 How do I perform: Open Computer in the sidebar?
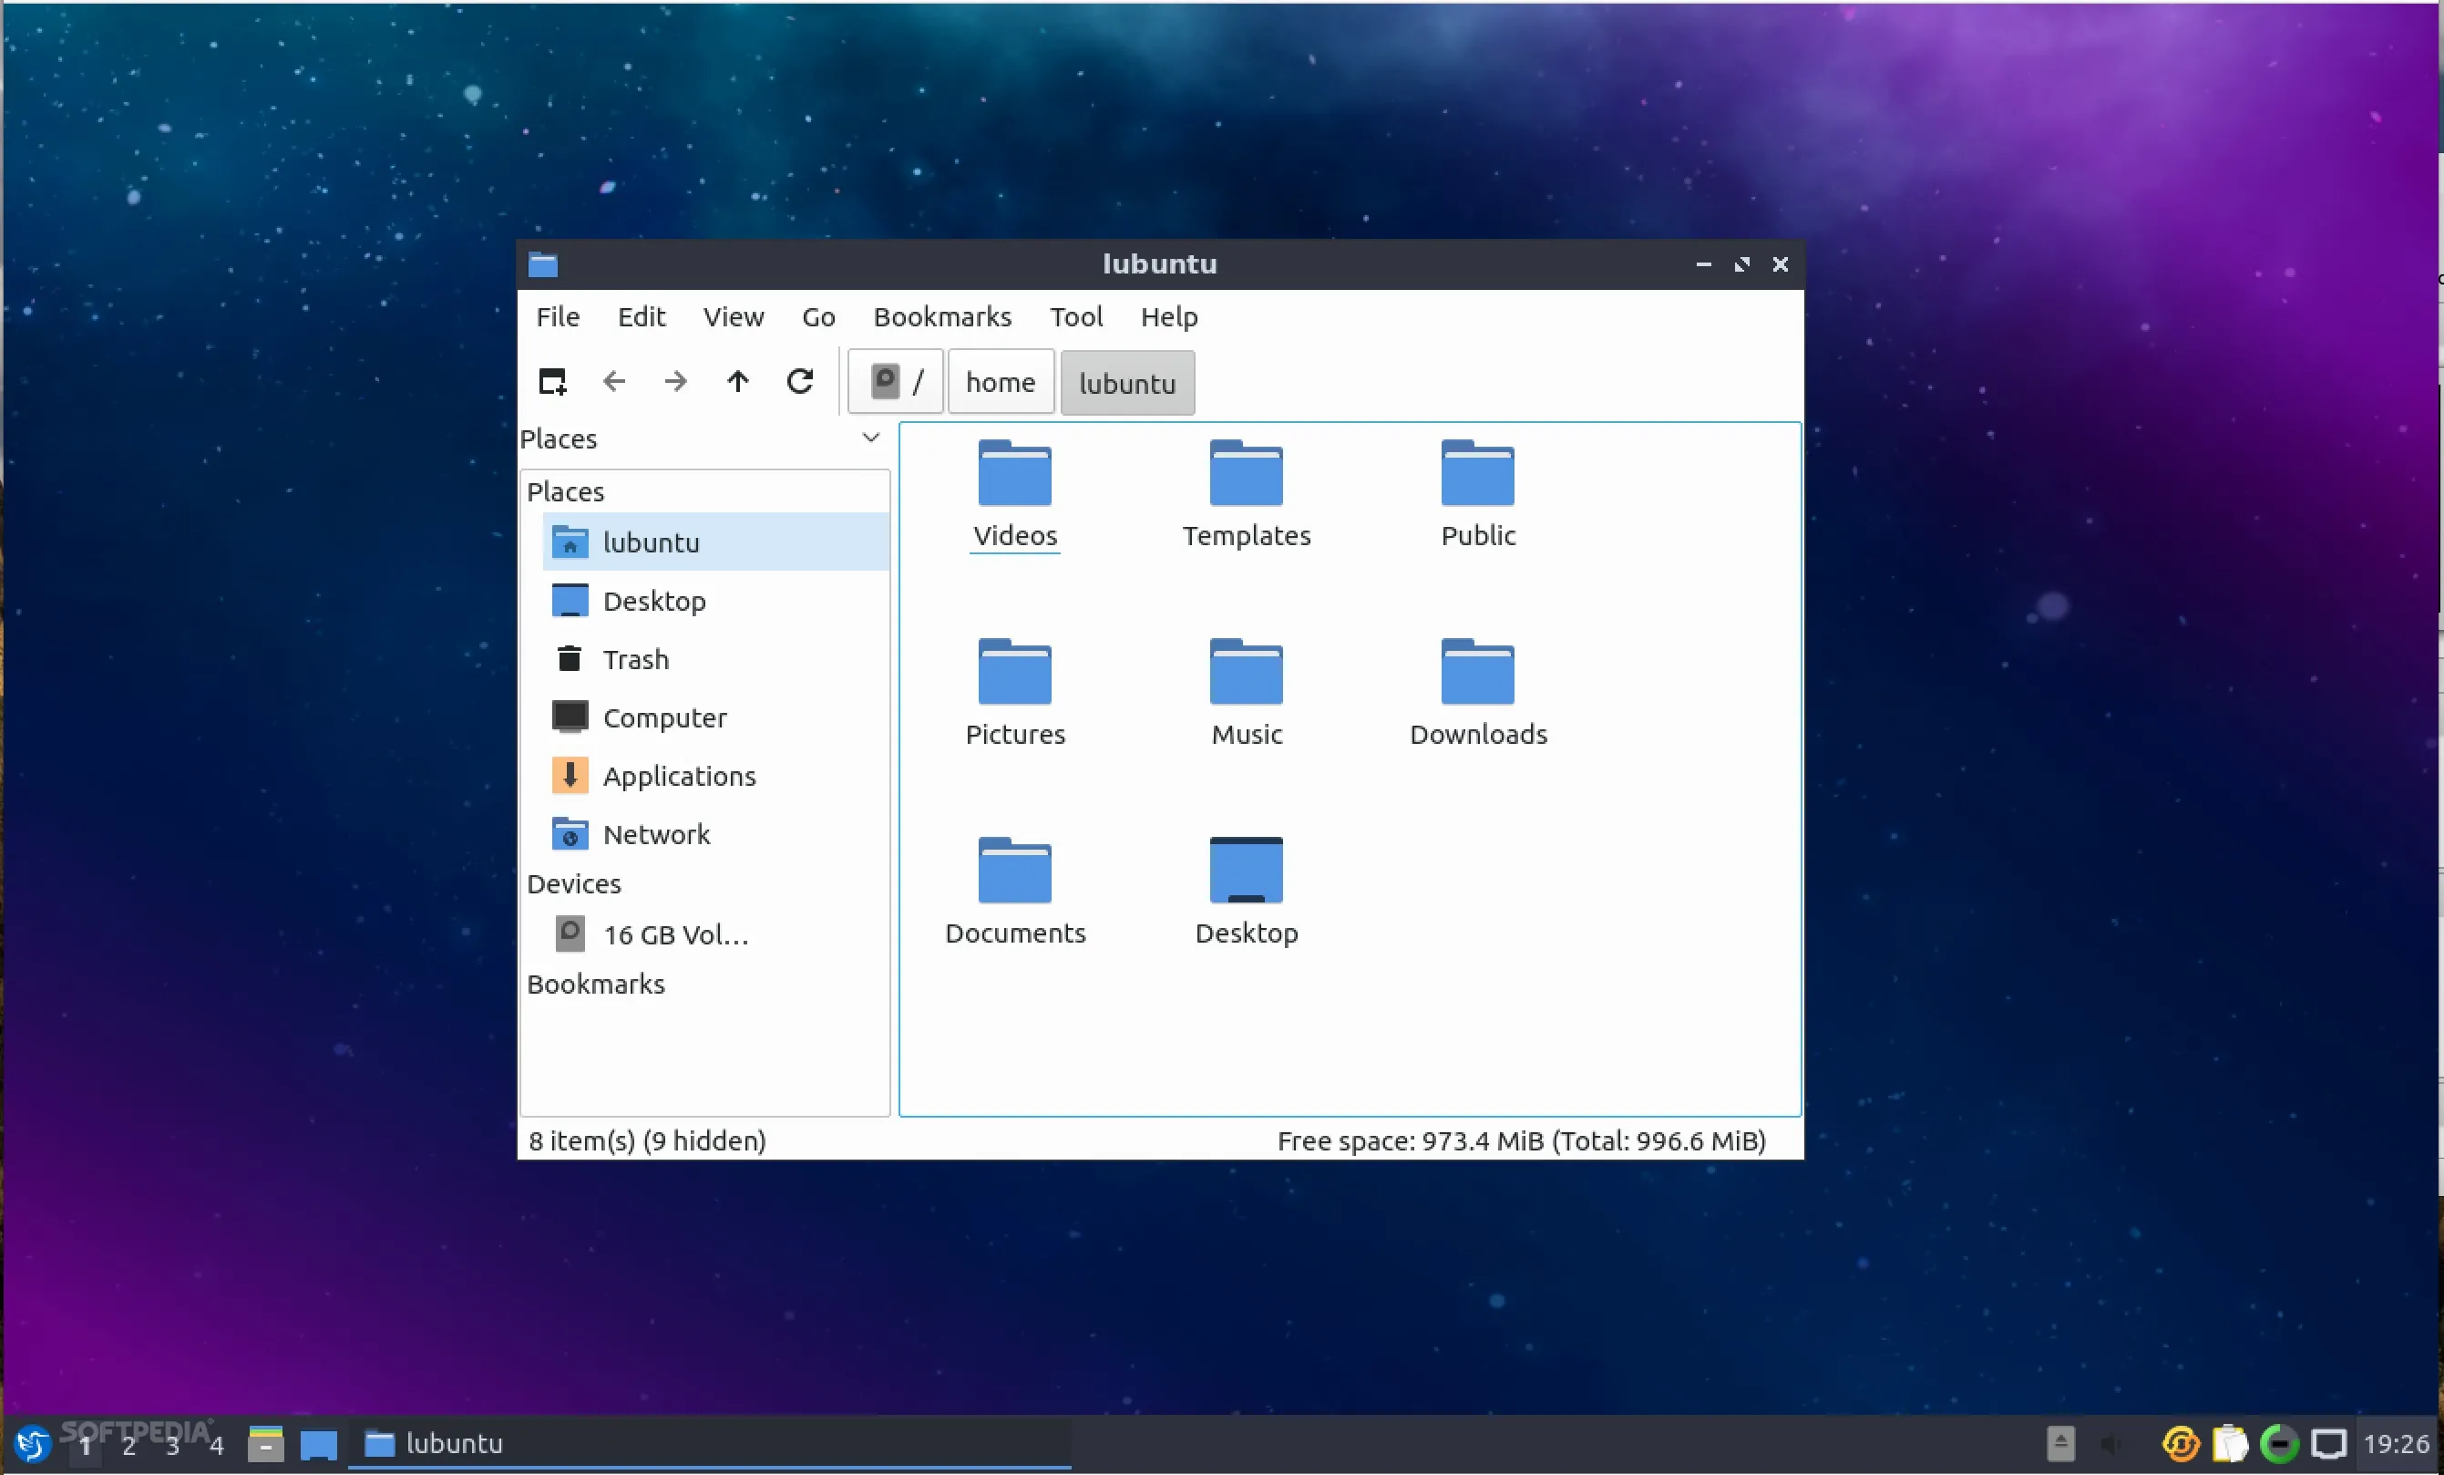(x=715, y=717)
